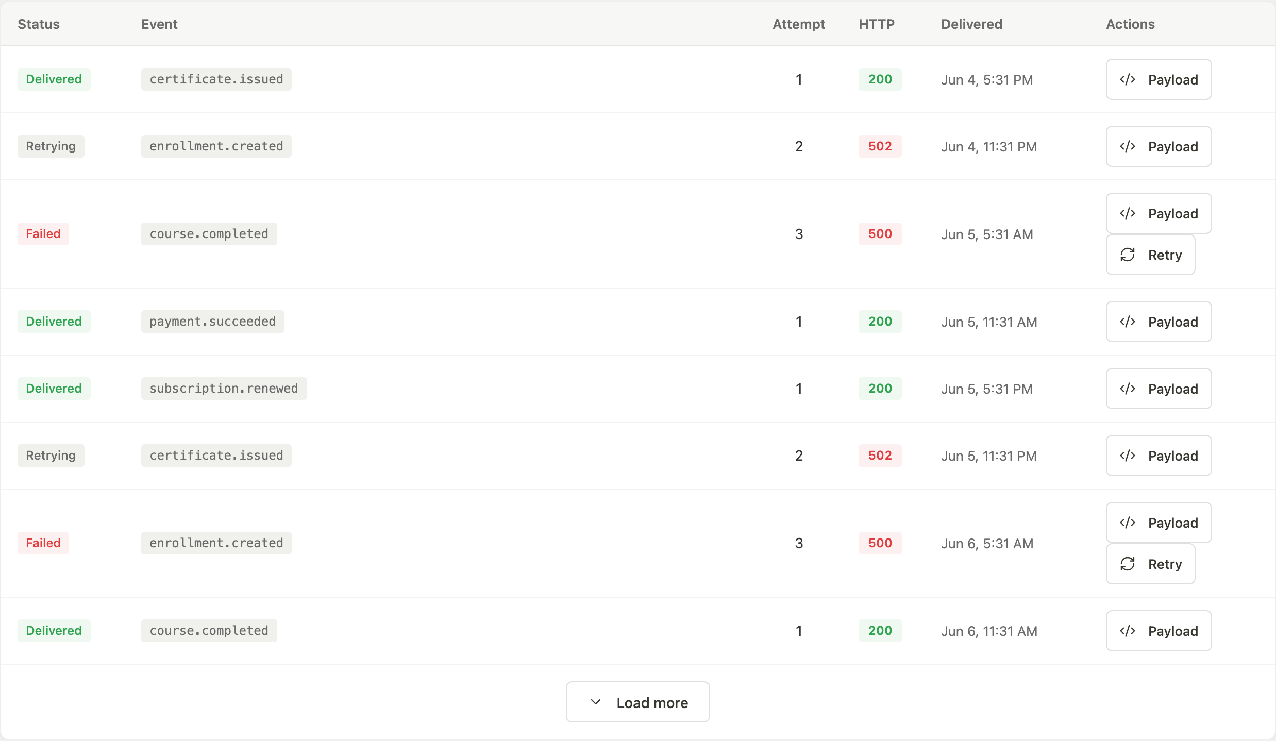The image size is (1276, 741).
Task: Click the Jun 4, 5:31 PM delivered time
Action: pyautogui.click(x=987, y=80)
